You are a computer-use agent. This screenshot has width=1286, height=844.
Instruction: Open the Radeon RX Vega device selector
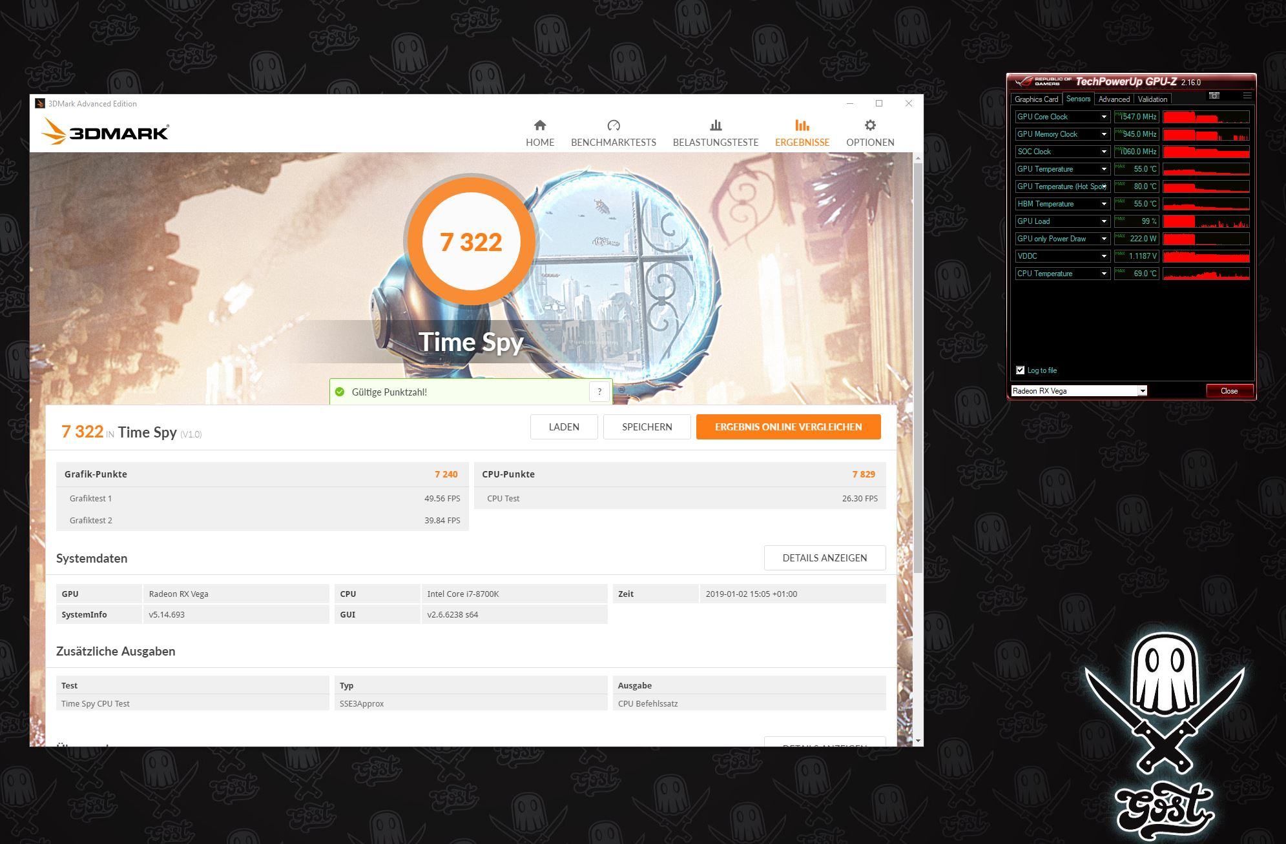1079,391
